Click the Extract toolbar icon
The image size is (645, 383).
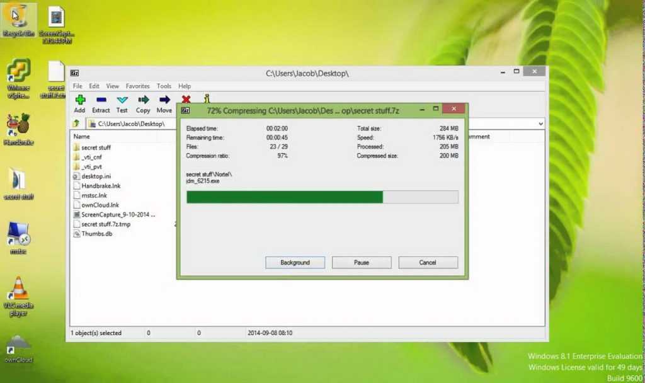click(x=101, y=100)
